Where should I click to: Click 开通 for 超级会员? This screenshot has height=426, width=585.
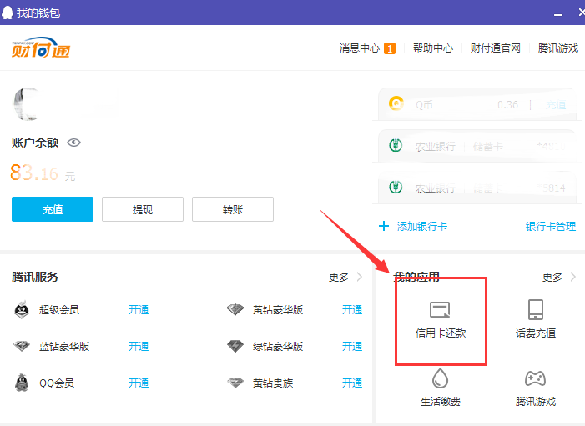pyautogui.click(x=139, y=310)
